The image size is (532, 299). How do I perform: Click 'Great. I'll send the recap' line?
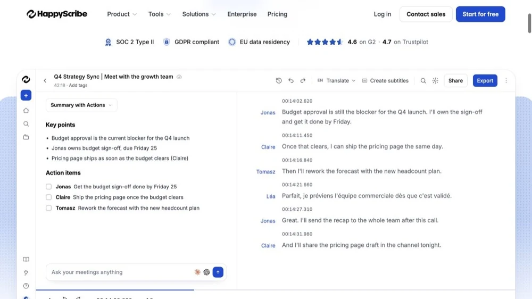(360, 220)
